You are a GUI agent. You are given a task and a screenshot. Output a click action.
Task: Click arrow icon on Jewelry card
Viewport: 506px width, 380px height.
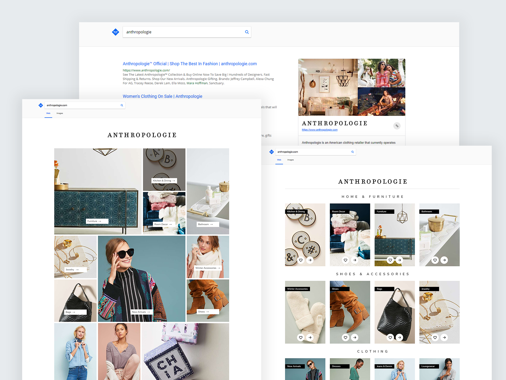(444, 337)
